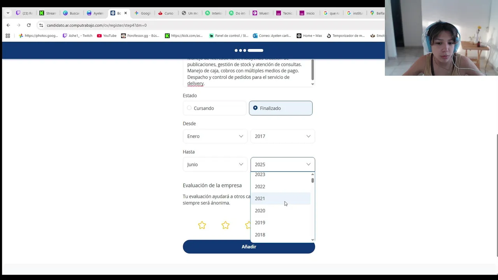The image size is (498, 280).
Task: Choose 2021 from the year list
Action: (281, 198)
